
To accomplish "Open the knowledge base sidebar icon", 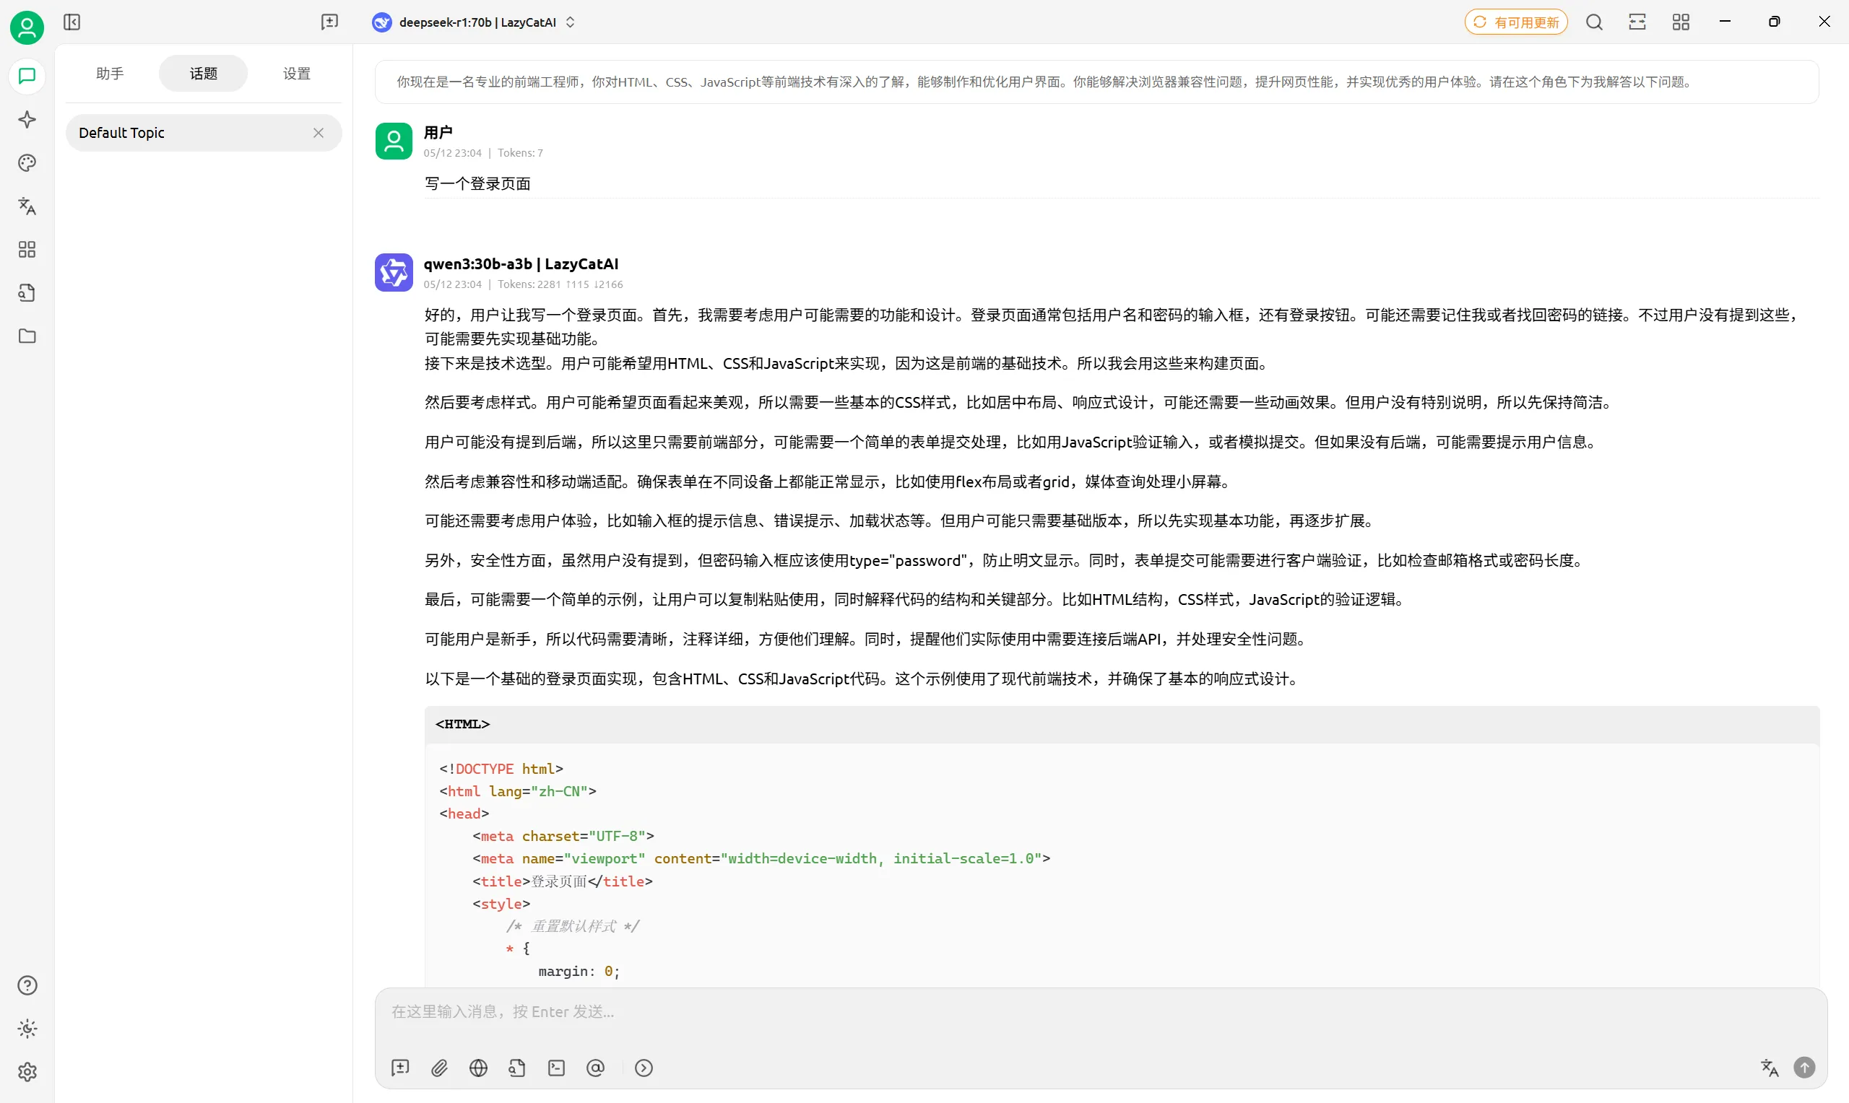I will pos(27,292).
